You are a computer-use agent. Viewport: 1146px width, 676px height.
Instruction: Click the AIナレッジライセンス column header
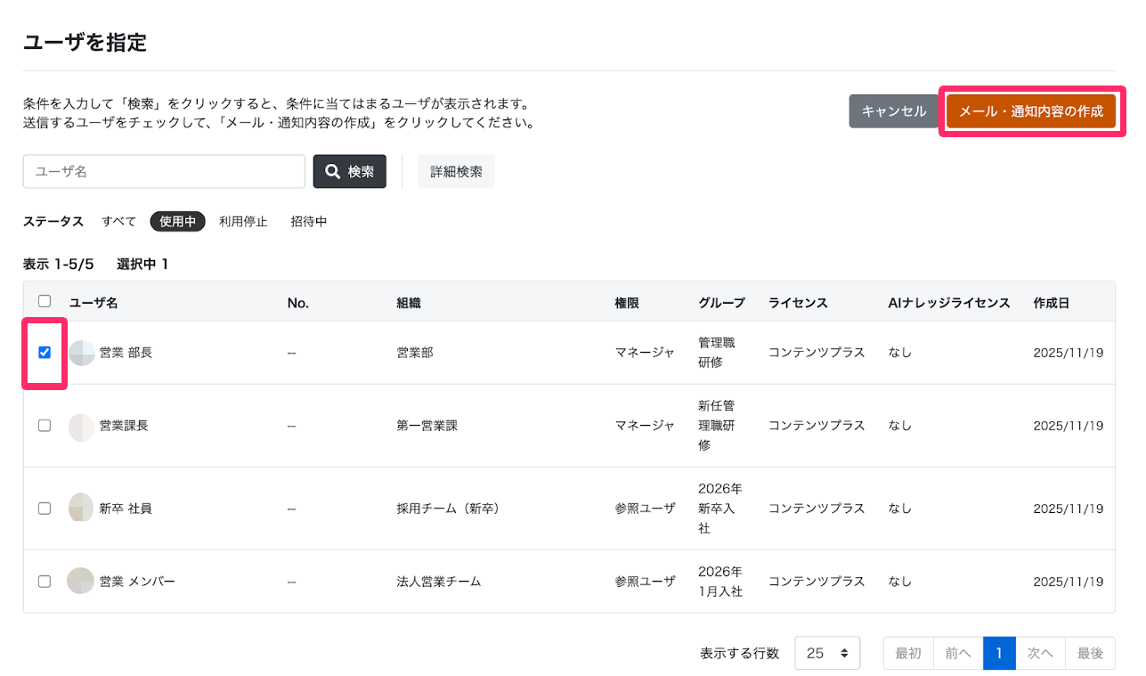[949, 303]
